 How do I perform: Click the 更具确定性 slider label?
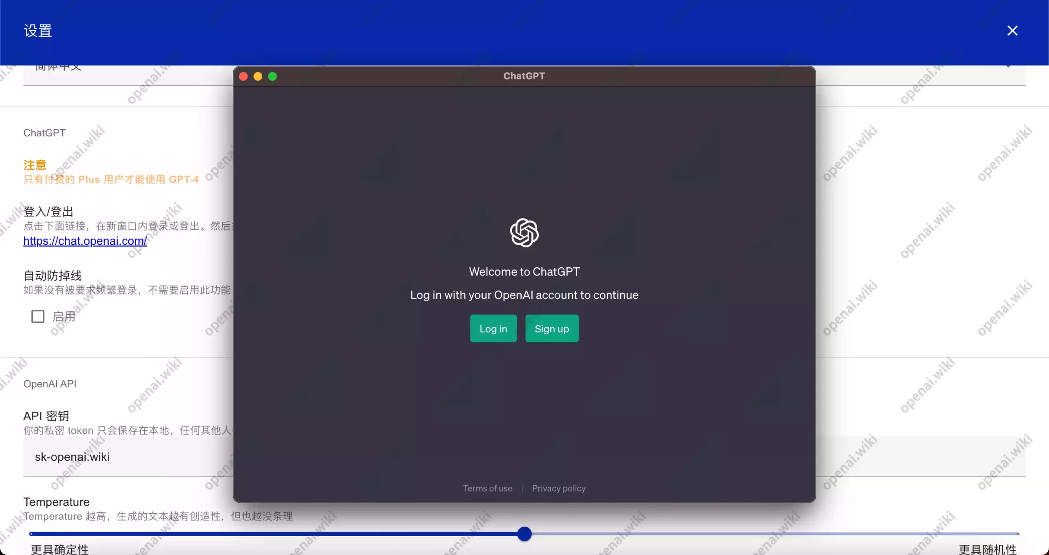tap(60, 549)
